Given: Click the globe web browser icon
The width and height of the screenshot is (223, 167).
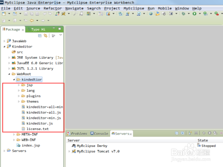Looking at the screenshot, I should coord(151,14).
